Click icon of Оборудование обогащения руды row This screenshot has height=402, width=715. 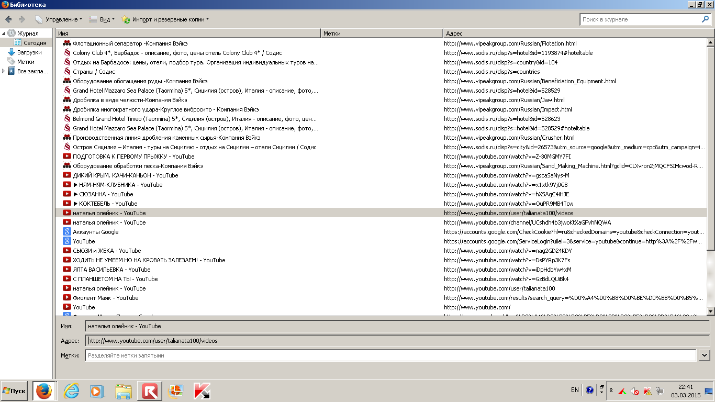67,81
